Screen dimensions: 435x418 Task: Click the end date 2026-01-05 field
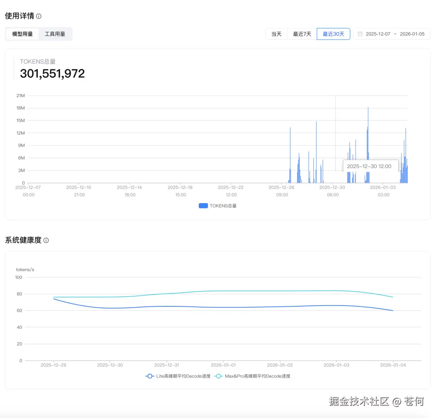tap(412, 34)
